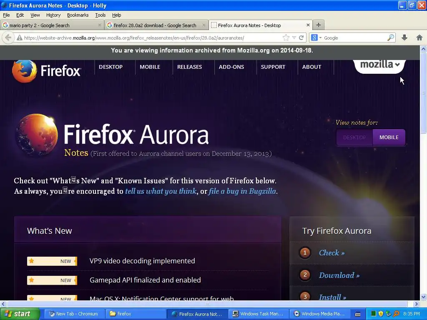Open the DESKTOP navigation link
Viewport: 427px width, 320px height.
click(x=111, y=67)
